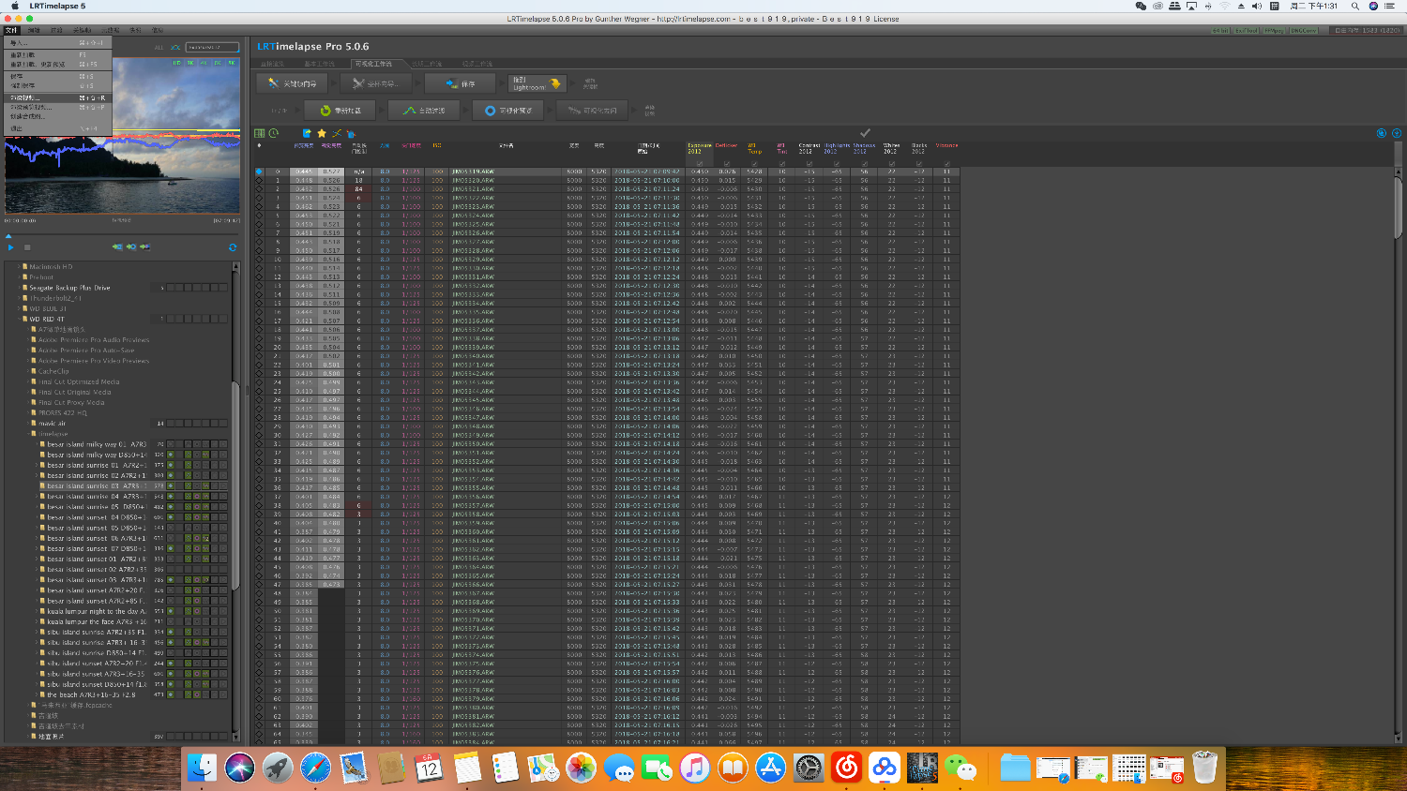Toggle the Exposure 2012 column checkbox

click(700, 163)
